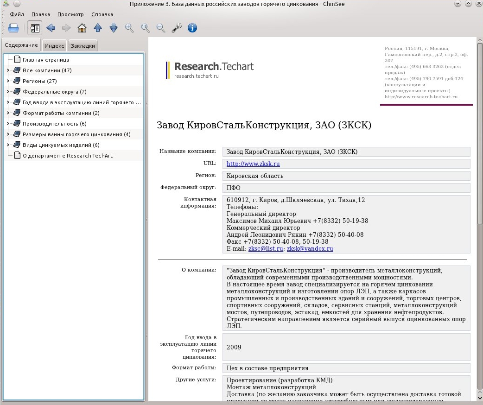Show About info via blue info icon
Viewport: 483px width, 405px height.
coord(192,28)
